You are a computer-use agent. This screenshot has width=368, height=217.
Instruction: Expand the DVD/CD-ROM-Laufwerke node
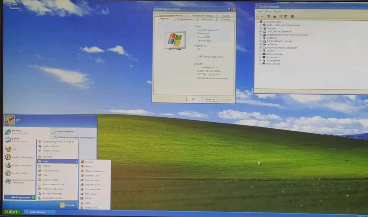[261, 32]
